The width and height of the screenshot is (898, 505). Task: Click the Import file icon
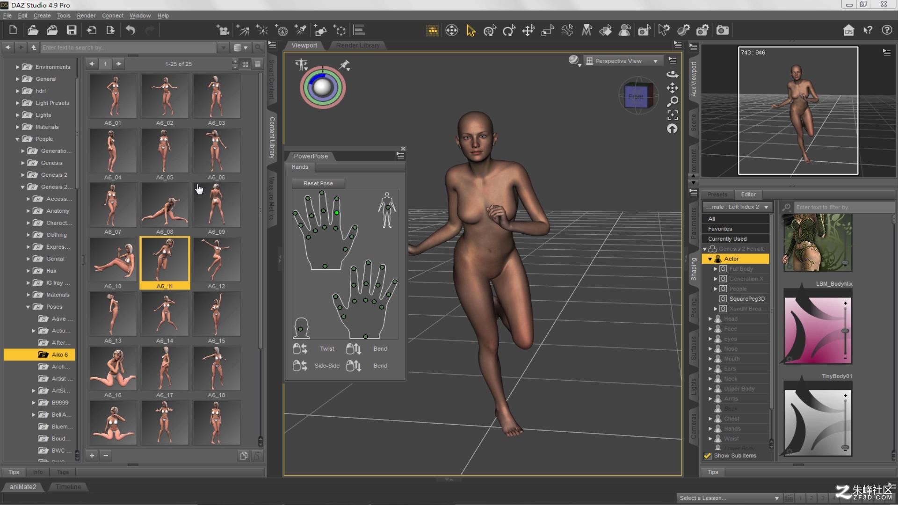(x=92, y=30)
